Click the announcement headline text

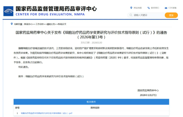point(91,35)
